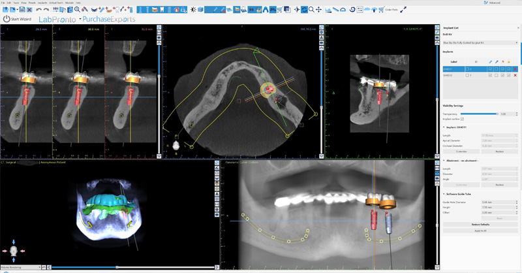The height and width of the screenshot is (273, 522).
Task: Click the left arrow beside the head orientation icon
Action: tap(5, 251)
